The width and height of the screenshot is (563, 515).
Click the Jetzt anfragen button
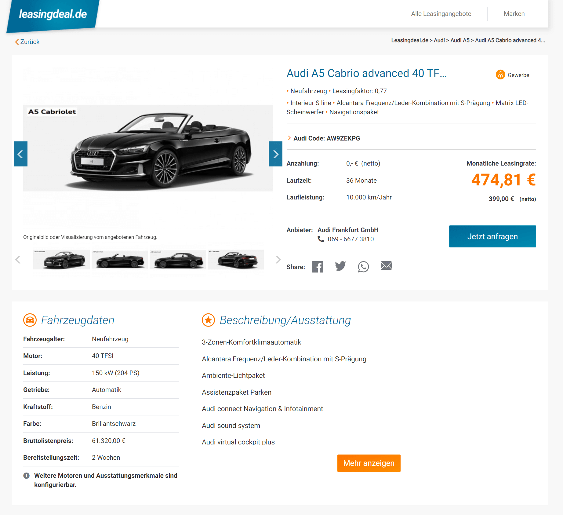coord(492,236)
